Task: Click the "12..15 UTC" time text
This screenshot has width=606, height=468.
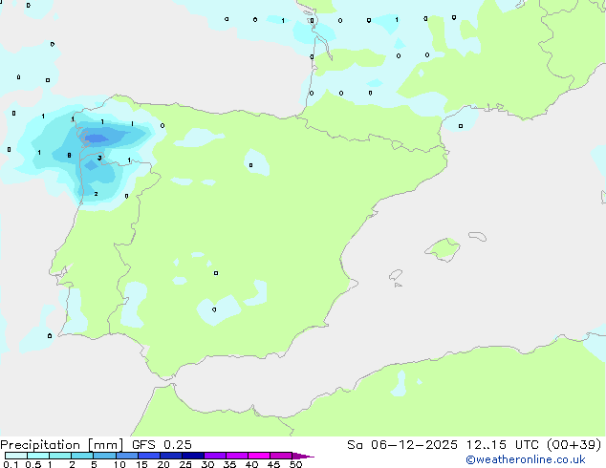Action: [503, 445]
